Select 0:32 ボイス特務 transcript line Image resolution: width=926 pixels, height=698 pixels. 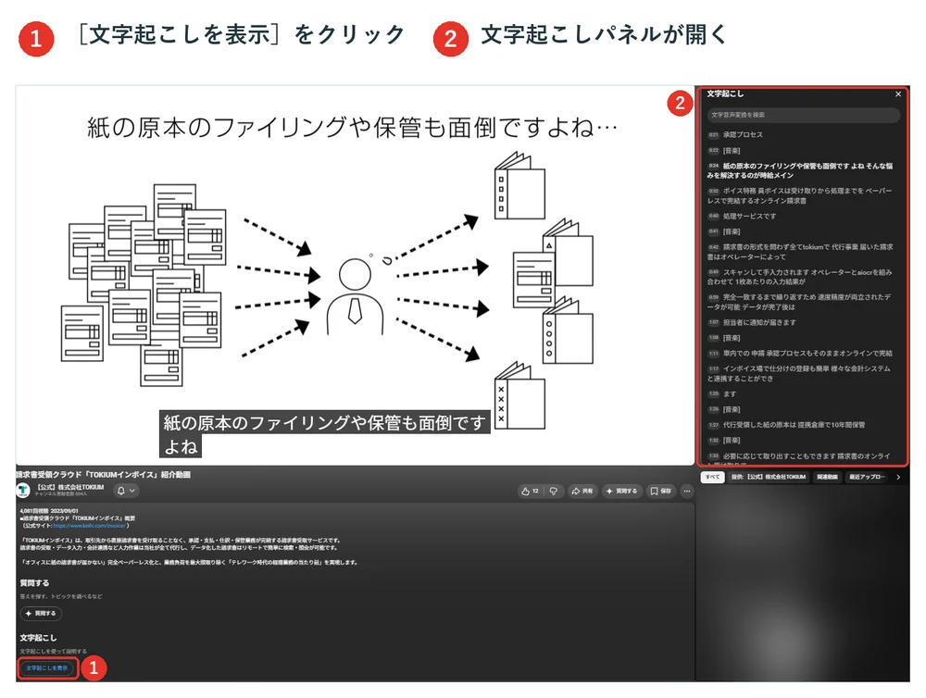click(803, 195)
